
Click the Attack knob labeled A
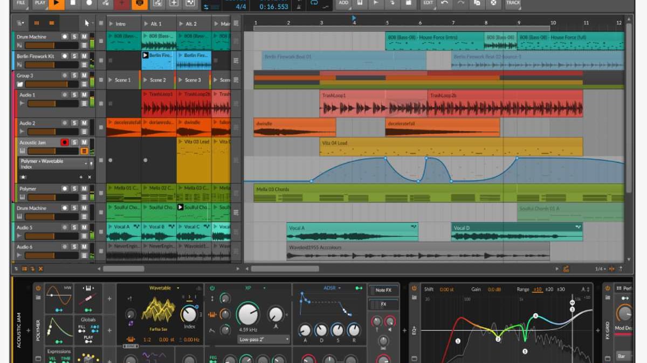[305, 329]
